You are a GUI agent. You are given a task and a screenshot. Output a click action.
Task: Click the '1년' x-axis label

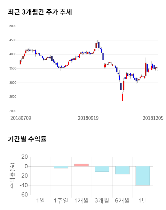pos(143,200)
